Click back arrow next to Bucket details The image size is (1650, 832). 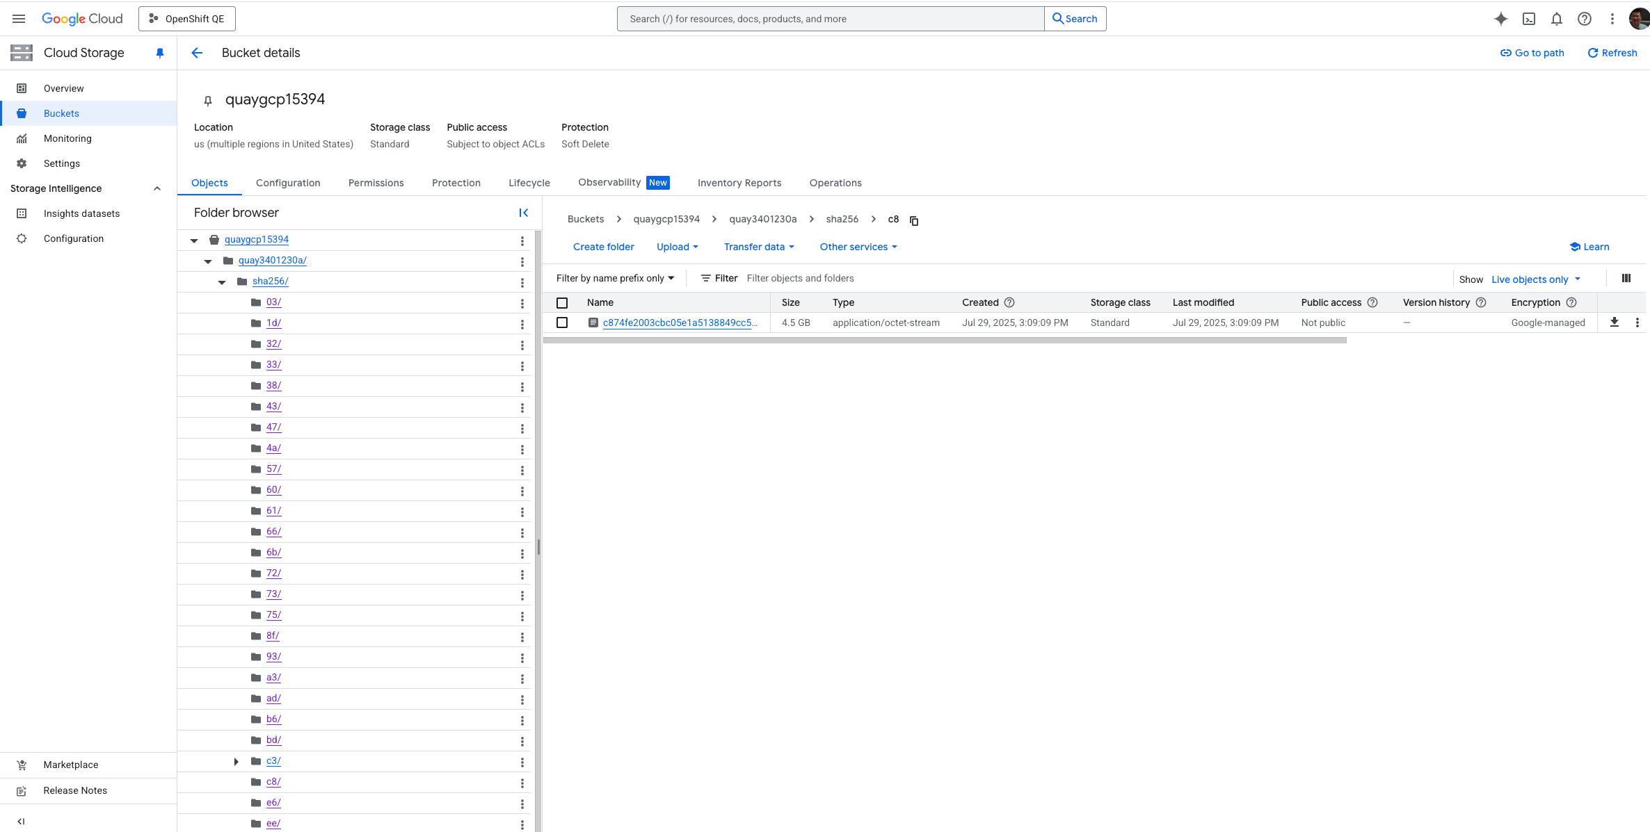[197, 53]
